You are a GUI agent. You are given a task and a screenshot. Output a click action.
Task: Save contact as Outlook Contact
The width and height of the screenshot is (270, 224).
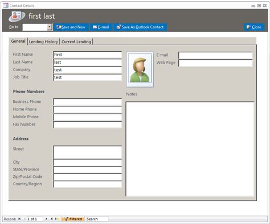click(x=141, y=27)
